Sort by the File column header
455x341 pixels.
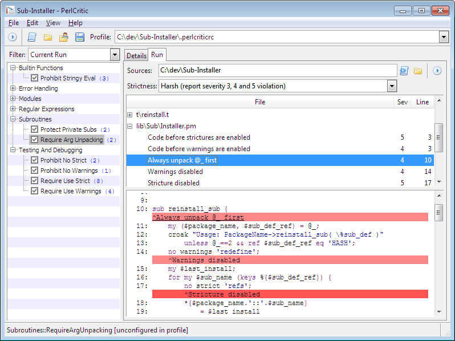point(260,102)
